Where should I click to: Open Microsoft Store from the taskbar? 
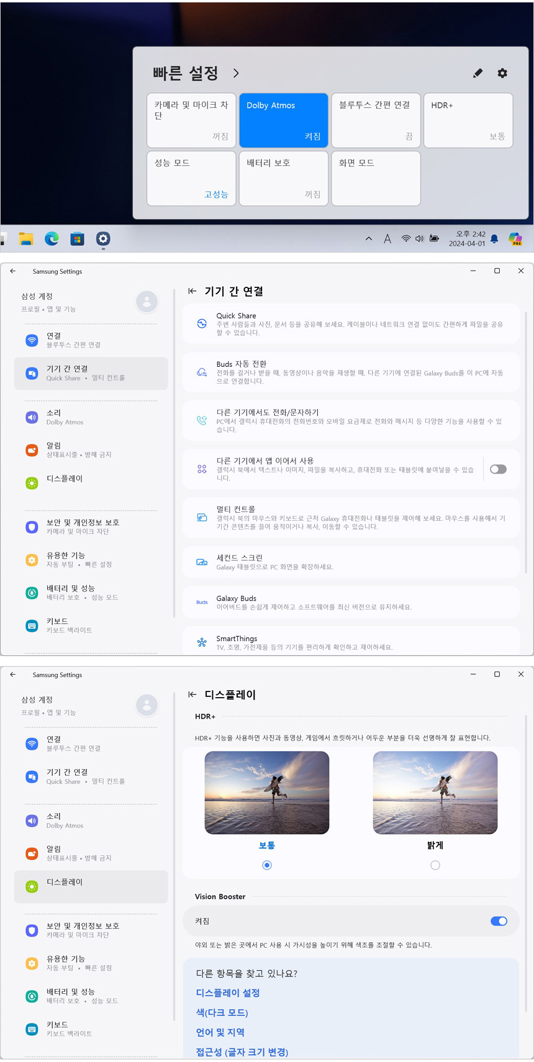click(x=77, y=239)
